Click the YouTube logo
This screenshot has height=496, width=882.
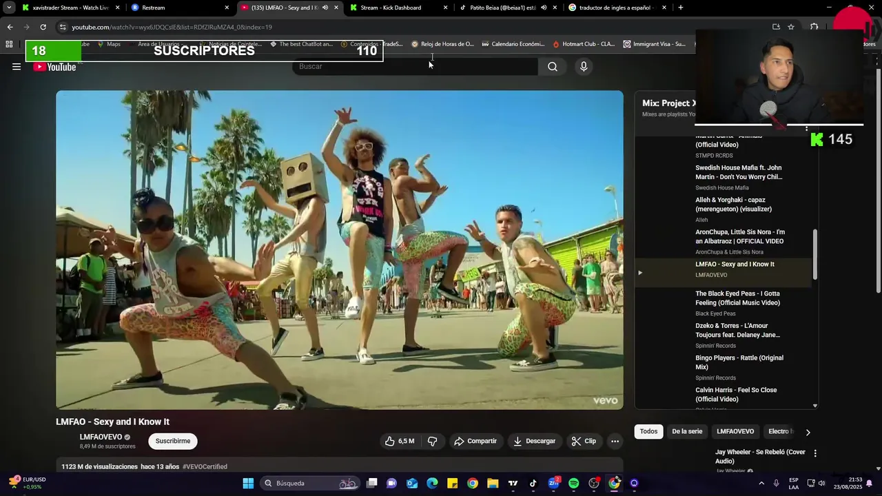point(55,67)
